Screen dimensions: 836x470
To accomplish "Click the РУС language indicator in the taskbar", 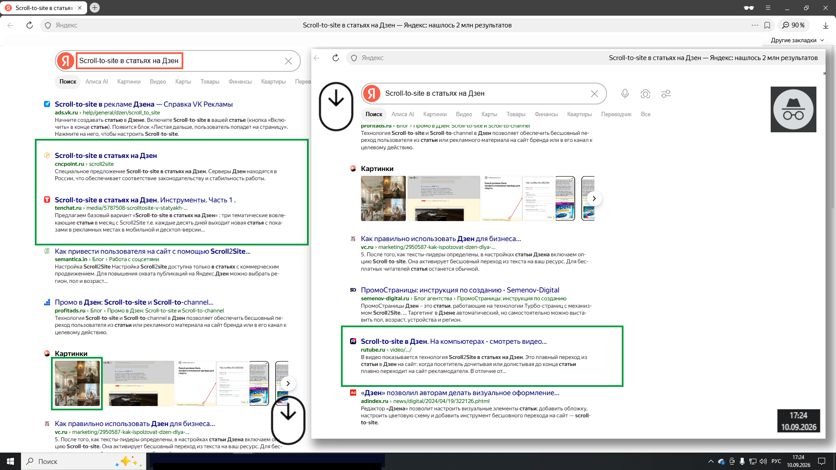I will point(776,461).
